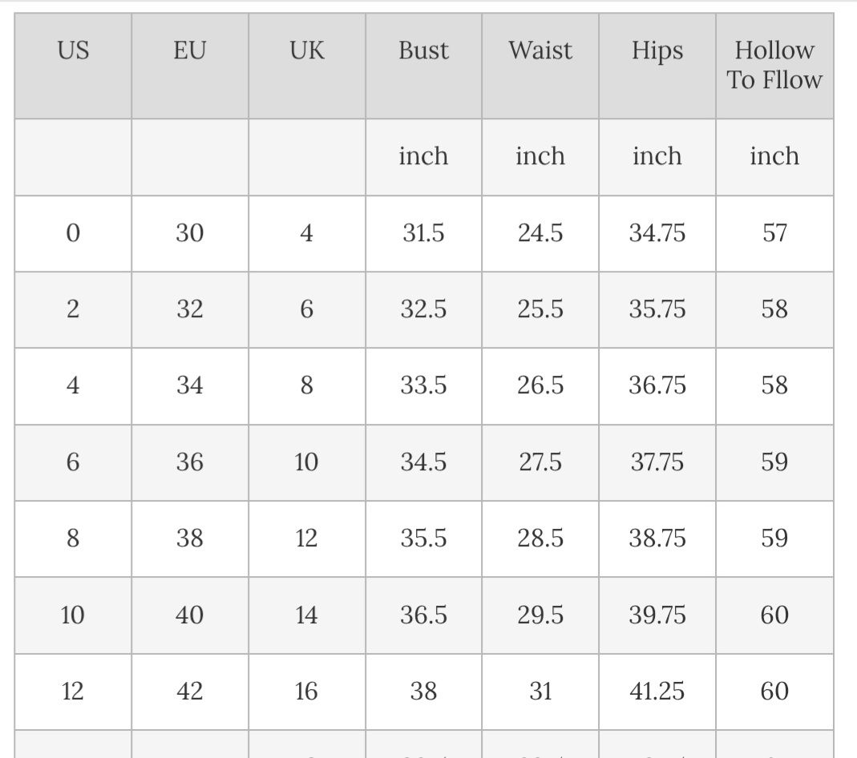Click the 41.25 hips measurement
857x758 pixels.
coord(657,691)
